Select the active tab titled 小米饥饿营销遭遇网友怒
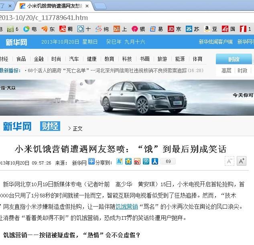Image resolution: width=254 pixels, height=245 pixels. pos(55,6)
